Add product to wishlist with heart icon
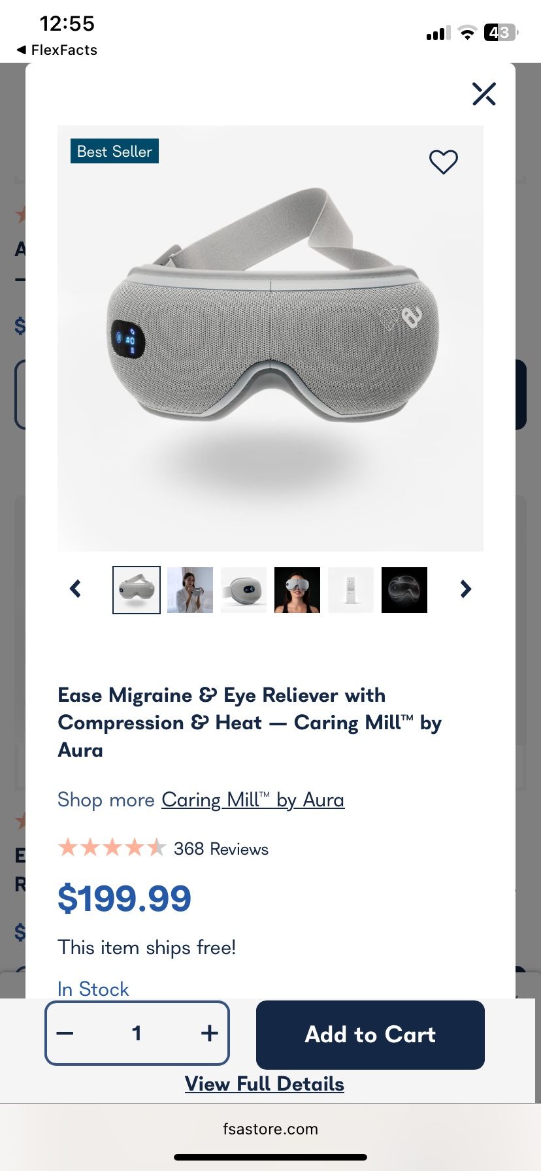The image size is (541, 1171). [444, 161]
